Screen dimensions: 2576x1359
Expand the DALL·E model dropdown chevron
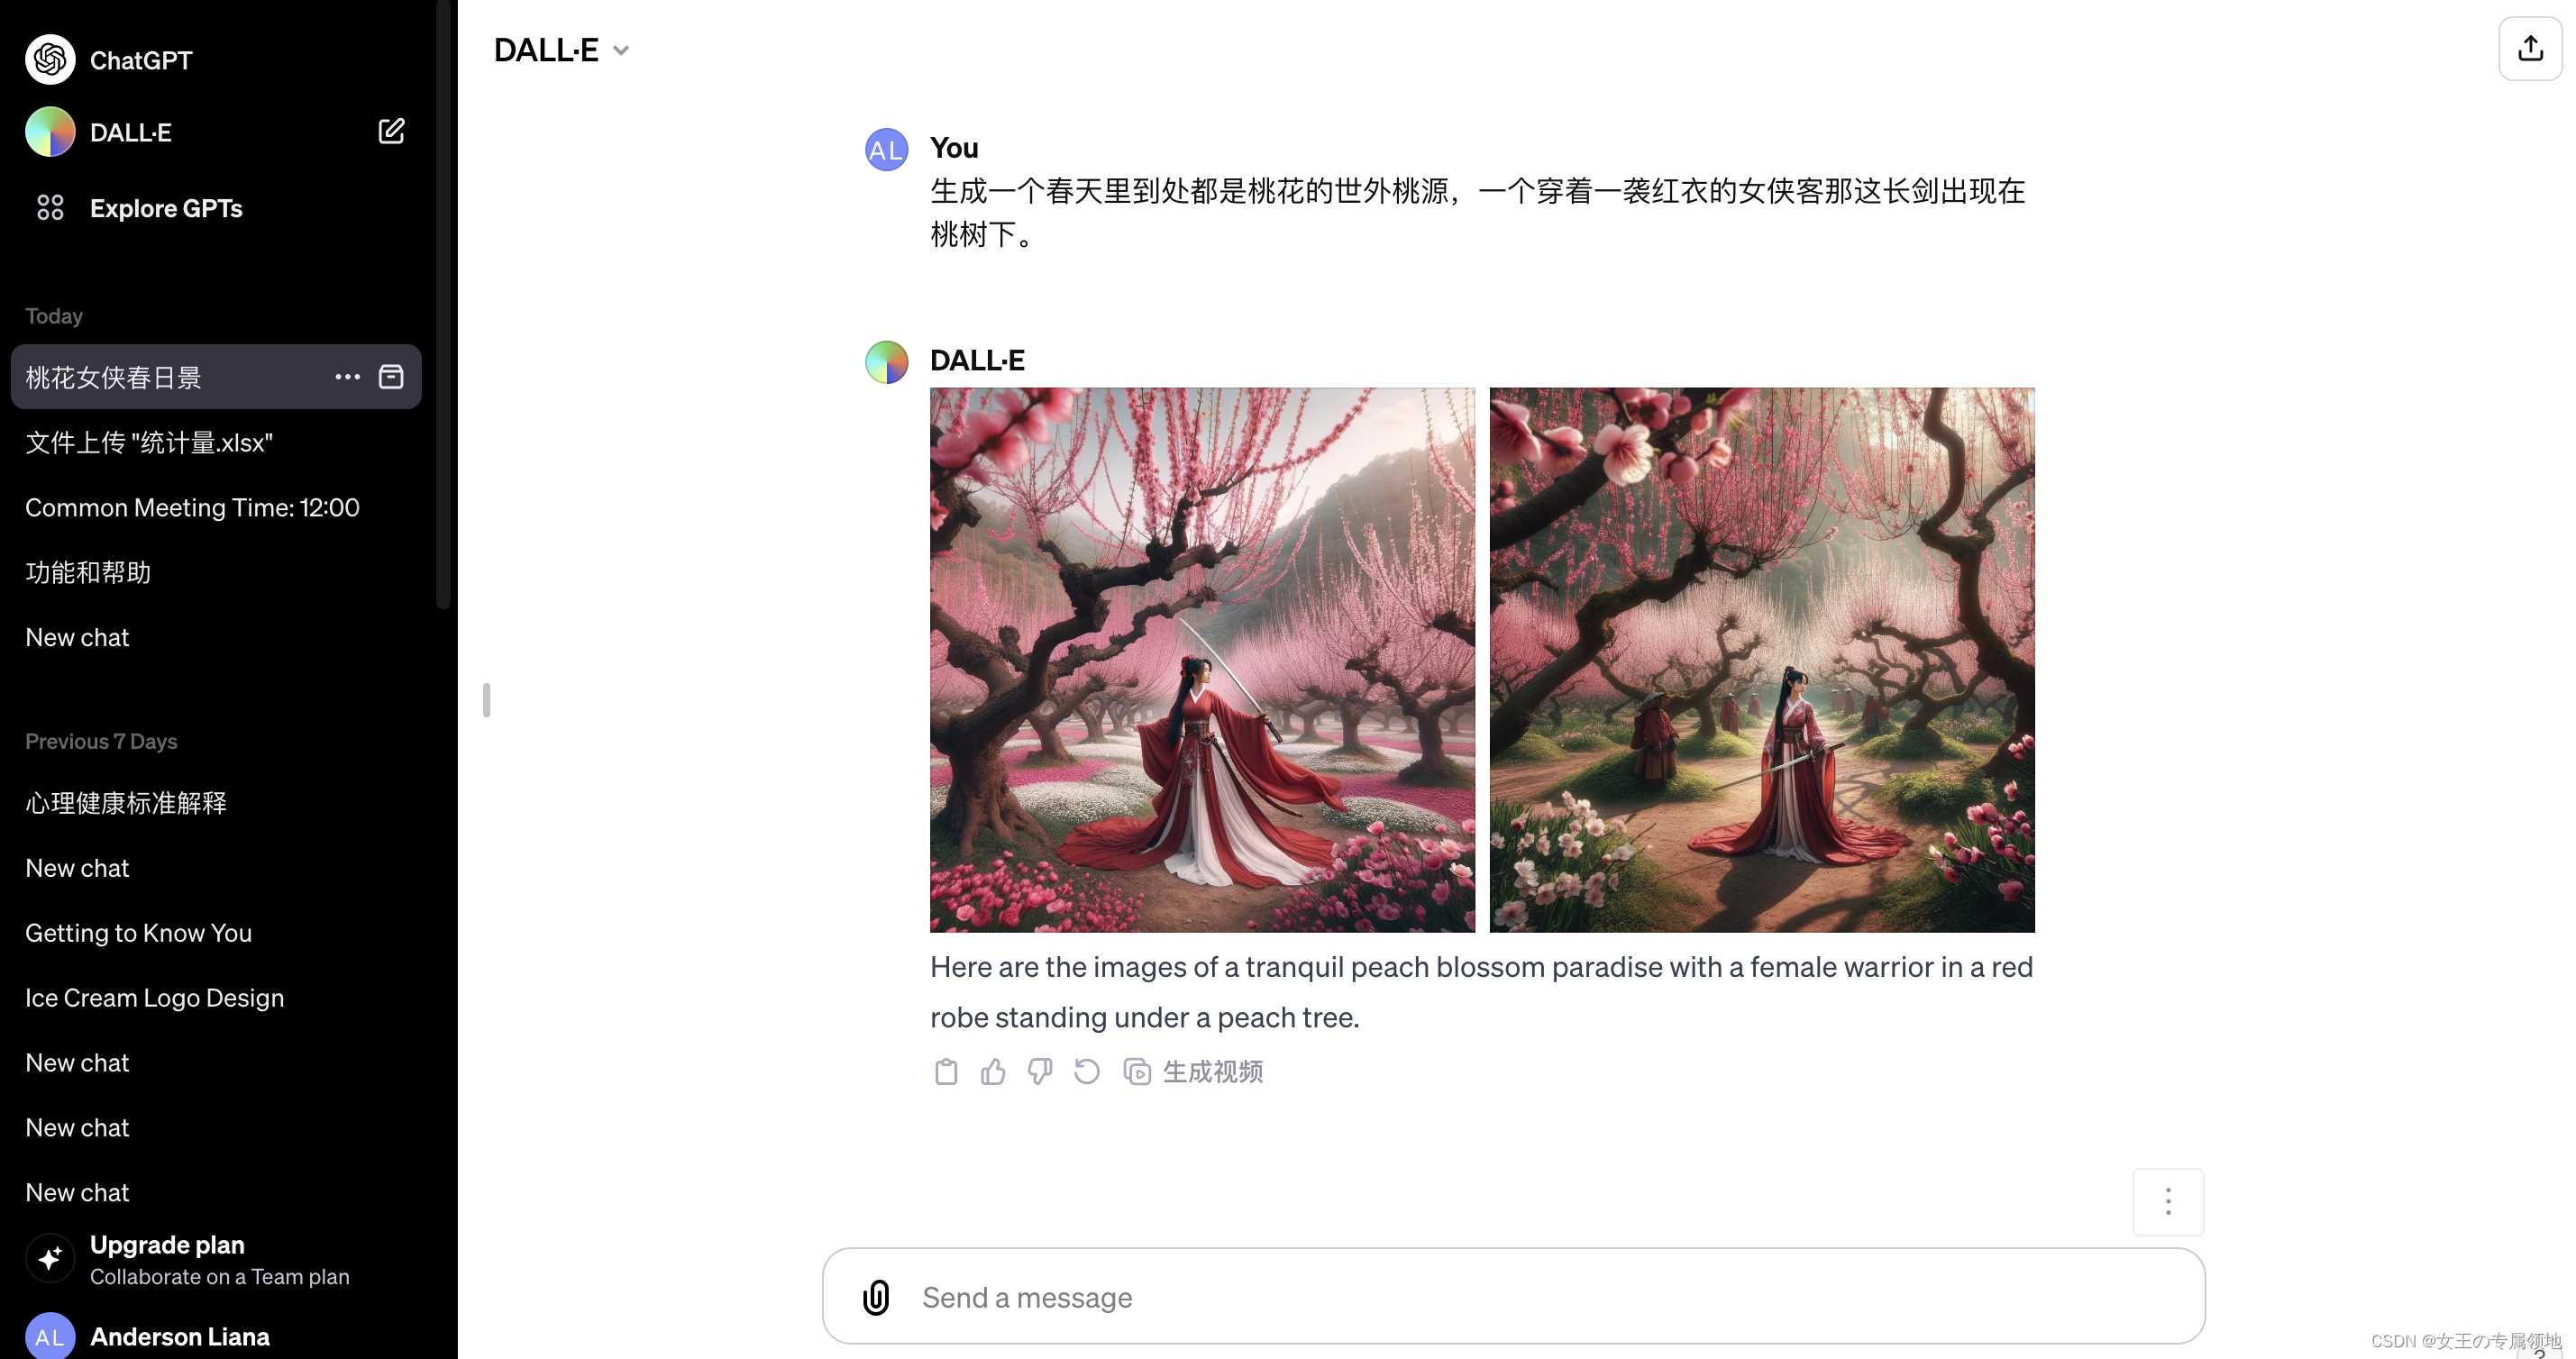pos(621,50)
